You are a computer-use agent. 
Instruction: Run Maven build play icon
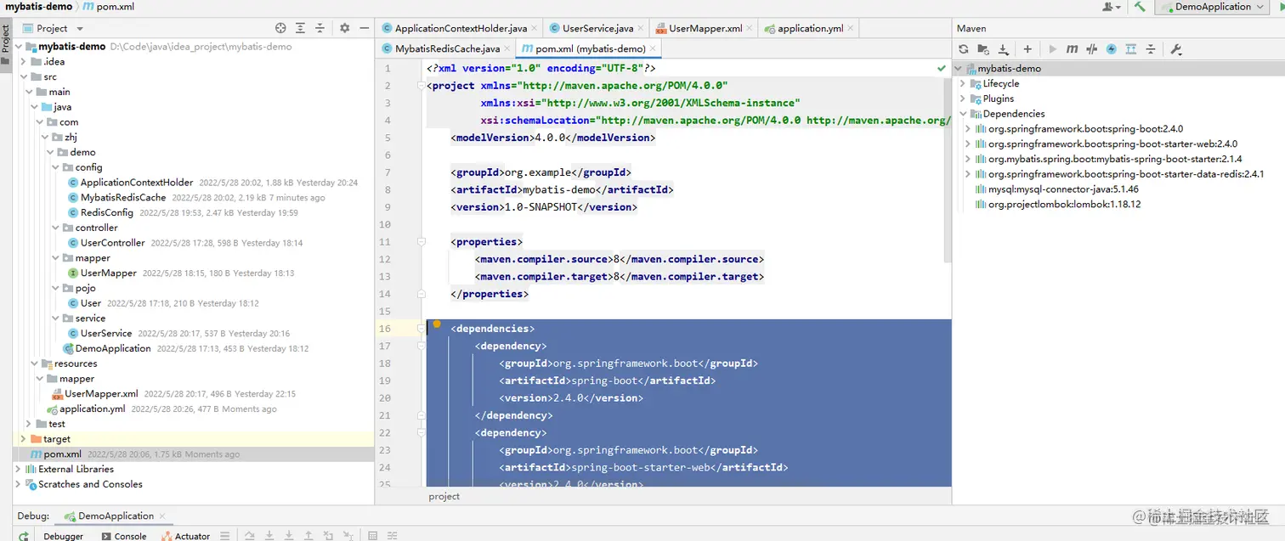coord(1052,49)
